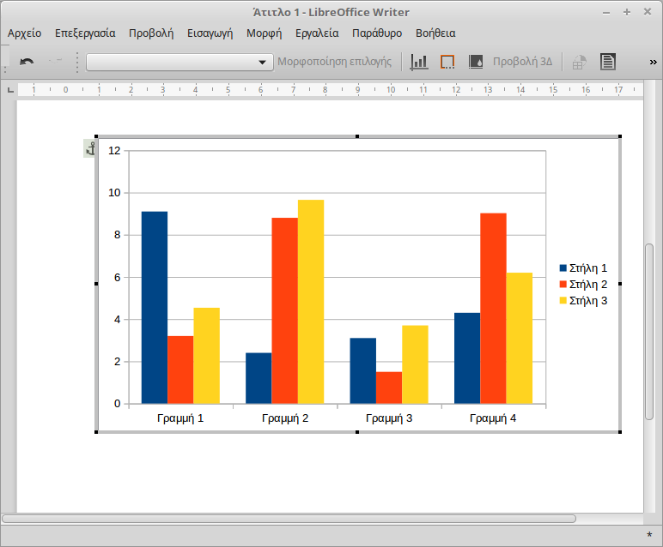Viewport: 663px width, 547px height.
Task: Select the Chart Wall icon
Action: click(x=476, y=62)
